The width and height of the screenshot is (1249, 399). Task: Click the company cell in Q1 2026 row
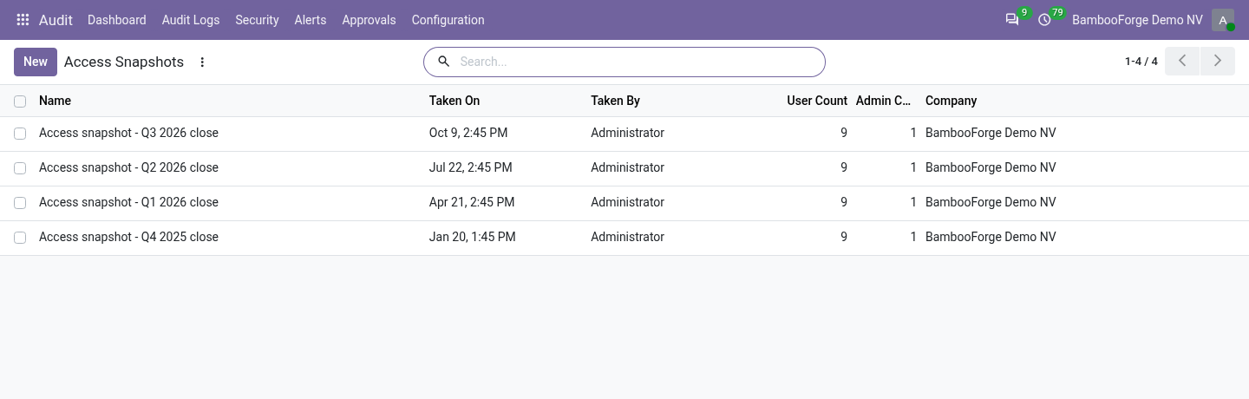pyautogui.click(x=991, y=202)
